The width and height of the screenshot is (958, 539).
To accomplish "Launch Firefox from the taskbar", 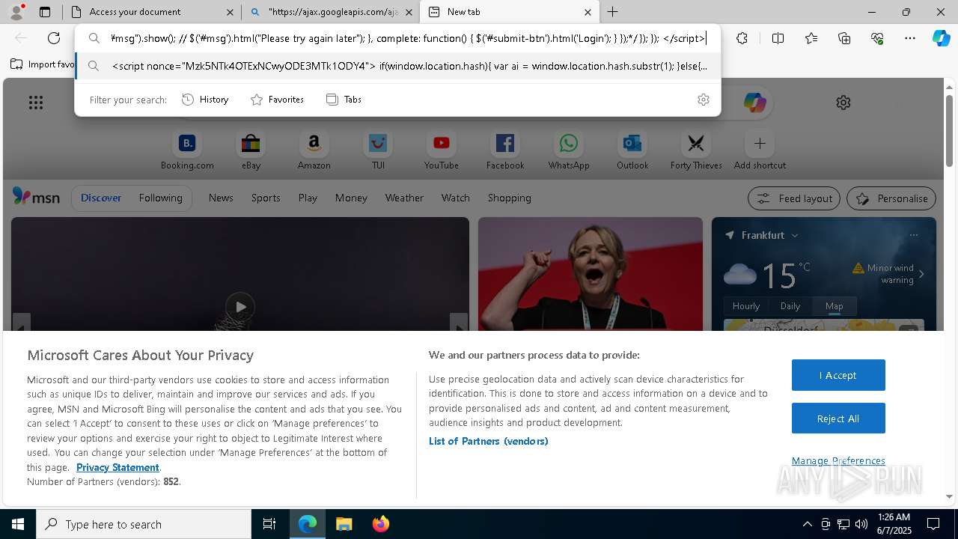I will click(380, 524).
